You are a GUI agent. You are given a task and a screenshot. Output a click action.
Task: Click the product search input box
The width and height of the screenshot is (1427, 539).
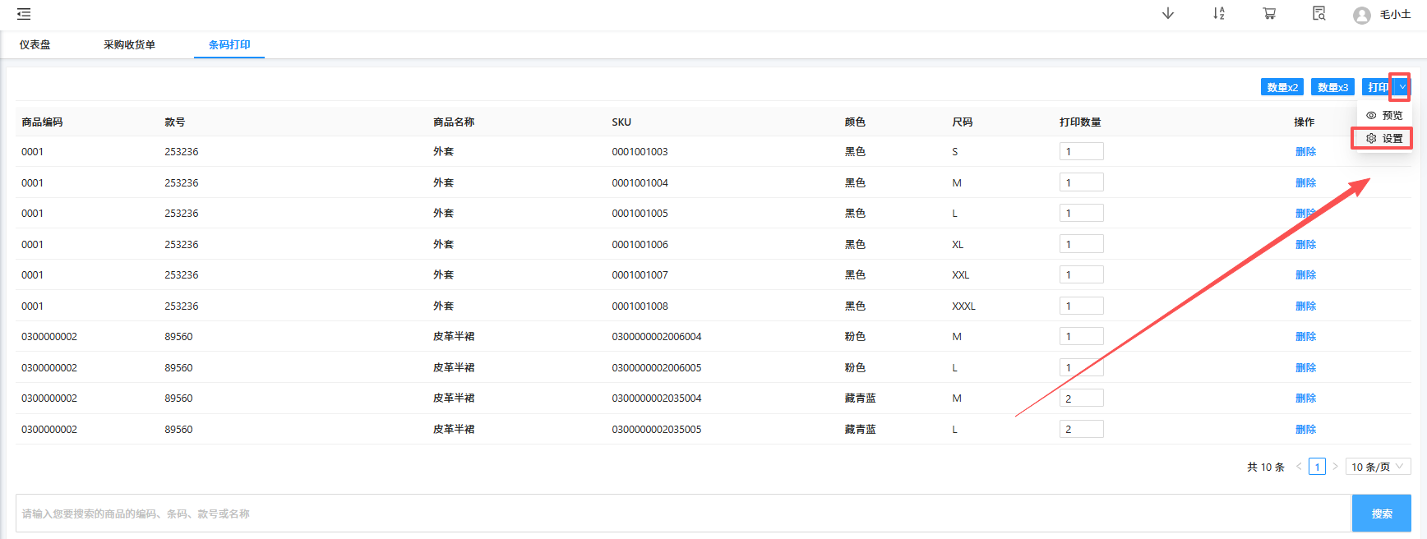[682, 514]
